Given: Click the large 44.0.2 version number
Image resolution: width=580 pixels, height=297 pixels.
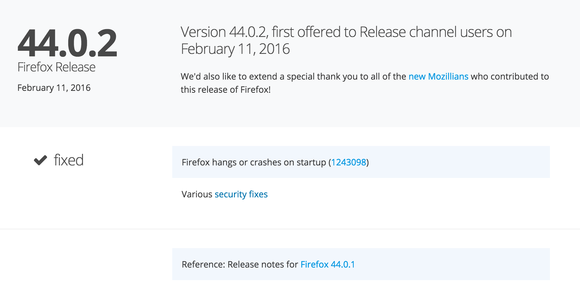Looking at the screenshot, I should coord(67,43).
